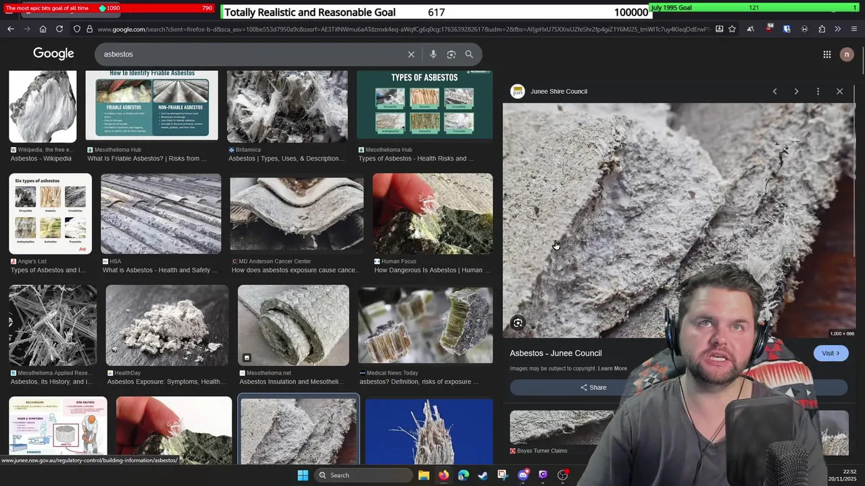Open Discord from the taskbar
865x486 pixels.
[x=523, y=475]
